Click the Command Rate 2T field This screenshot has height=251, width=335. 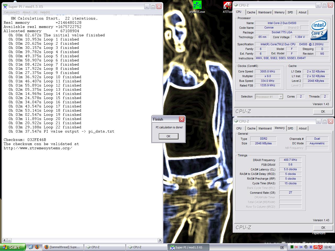pyautogui.click(x=290, y=192)
